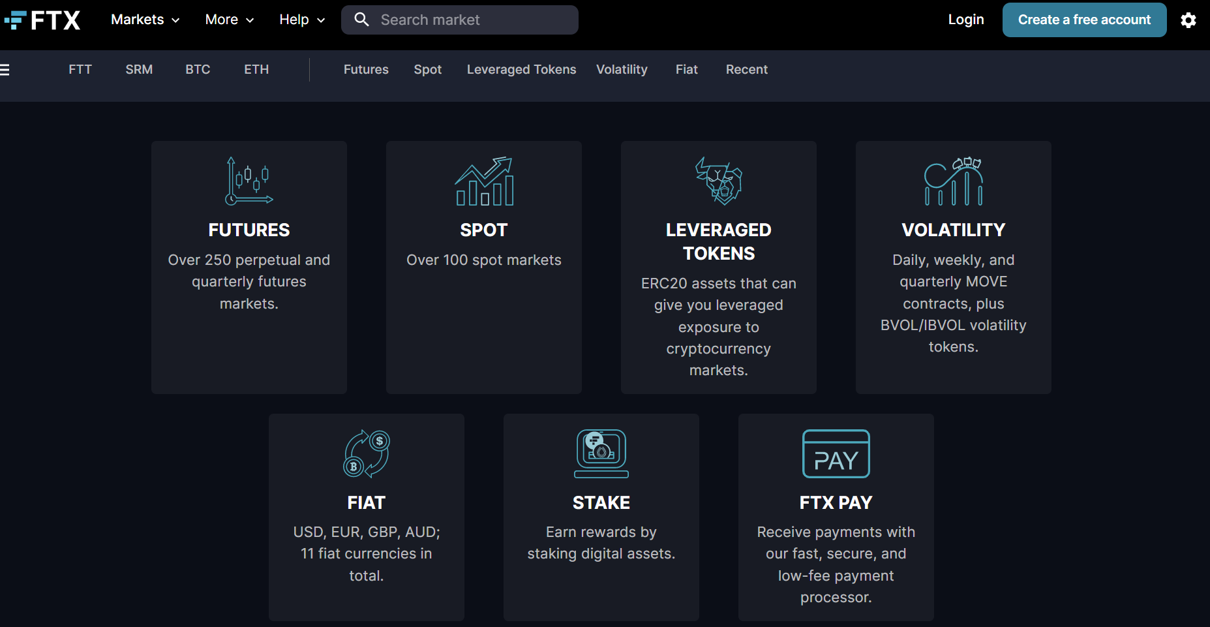The image size is (1210, 627).
Task: Click the Stake laptop icon
Action: click(x=601, y=453)
